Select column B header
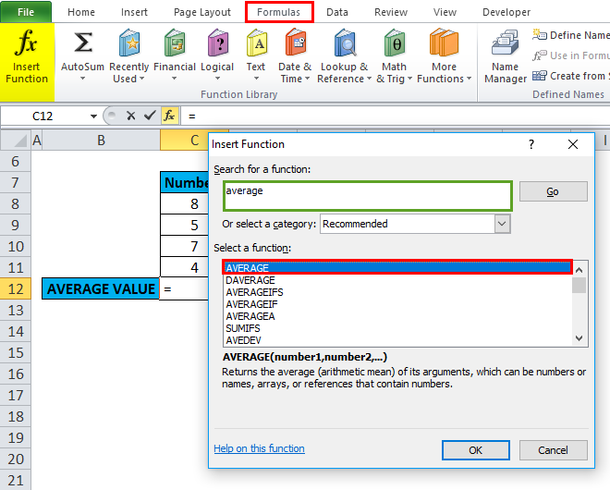Image resolution: width=610 pixels, height=490 pixels. (101, 141)
